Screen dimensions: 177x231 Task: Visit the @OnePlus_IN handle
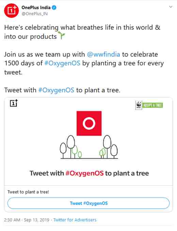(35, 14)
